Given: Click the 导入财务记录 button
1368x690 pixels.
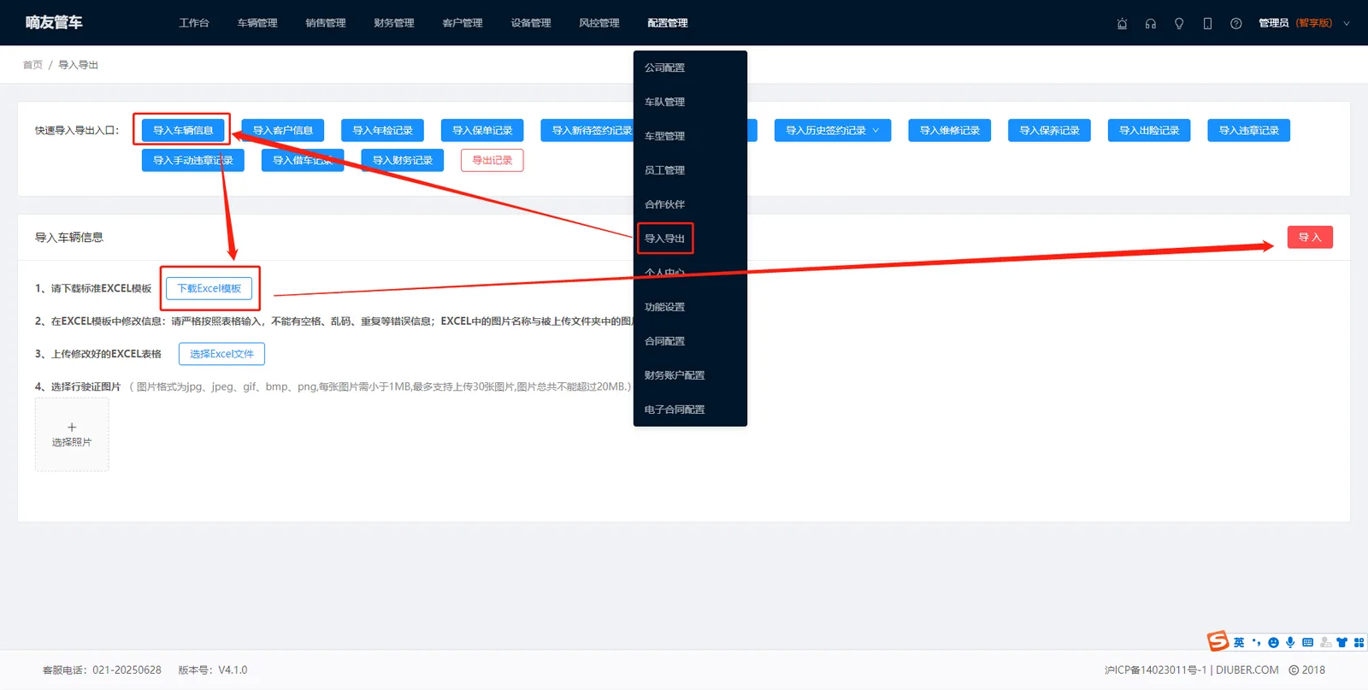Looking at the screenshot, I should 403,160.
